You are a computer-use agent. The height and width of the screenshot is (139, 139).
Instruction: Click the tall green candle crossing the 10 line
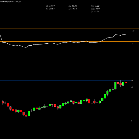coord(115,86)
